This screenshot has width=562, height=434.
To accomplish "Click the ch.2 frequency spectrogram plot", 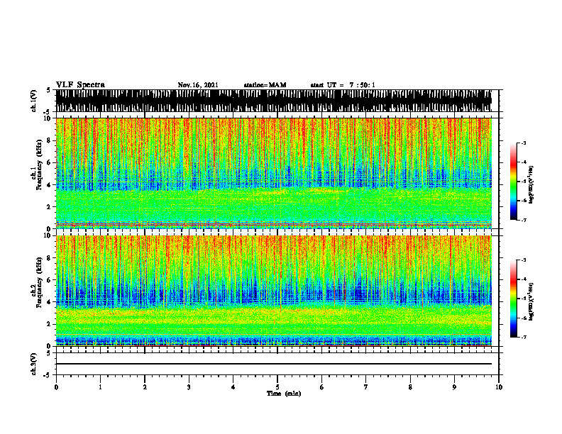I will tap(274, 291).
